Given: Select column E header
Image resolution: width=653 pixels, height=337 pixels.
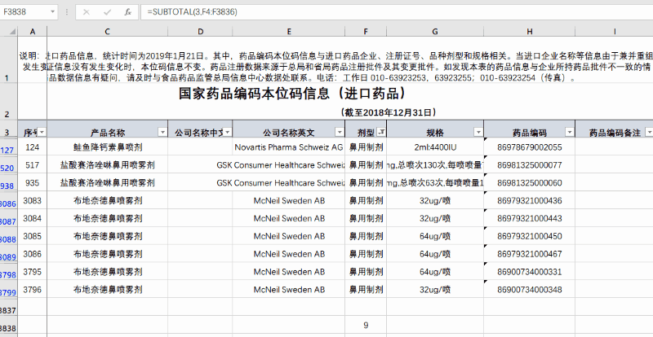Looking at the screenshot, I should coord(288,31).
